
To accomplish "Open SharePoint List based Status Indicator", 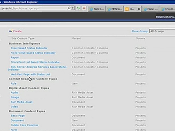I will pos(35,62).
